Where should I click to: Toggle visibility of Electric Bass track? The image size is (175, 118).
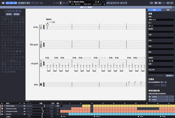click(x=25, y=106)
